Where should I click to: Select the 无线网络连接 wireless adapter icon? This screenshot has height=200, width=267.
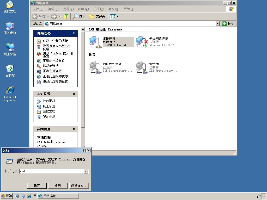pos(142,42)
